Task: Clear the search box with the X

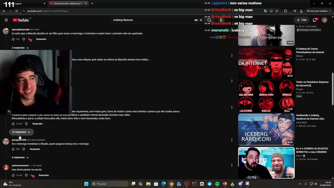Action: [x=201, y=20]
